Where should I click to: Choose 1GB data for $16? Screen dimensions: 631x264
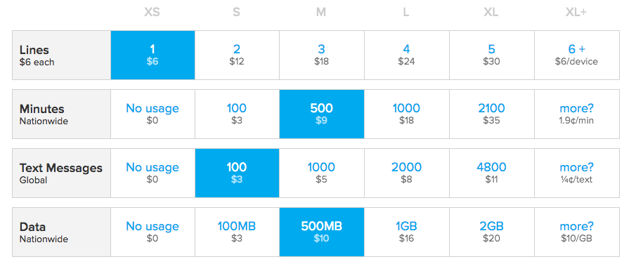tap(406, 232)
